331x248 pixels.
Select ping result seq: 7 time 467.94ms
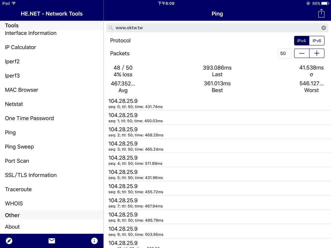(217, 203)
